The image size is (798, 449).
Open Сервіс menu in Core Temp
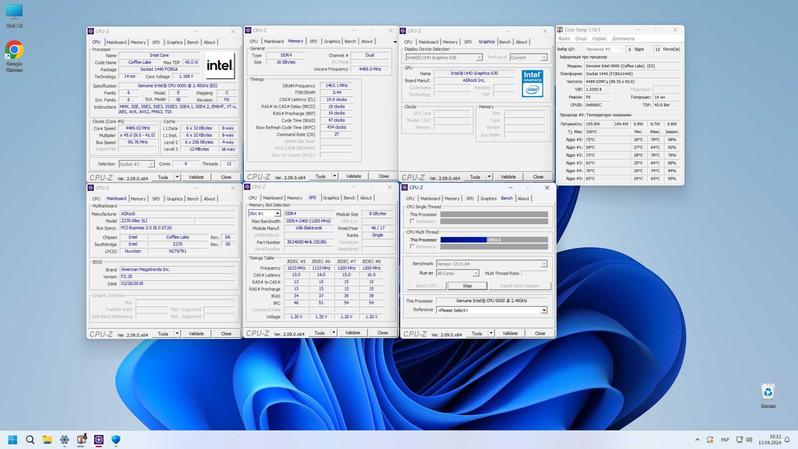click(x=599, y=39)
